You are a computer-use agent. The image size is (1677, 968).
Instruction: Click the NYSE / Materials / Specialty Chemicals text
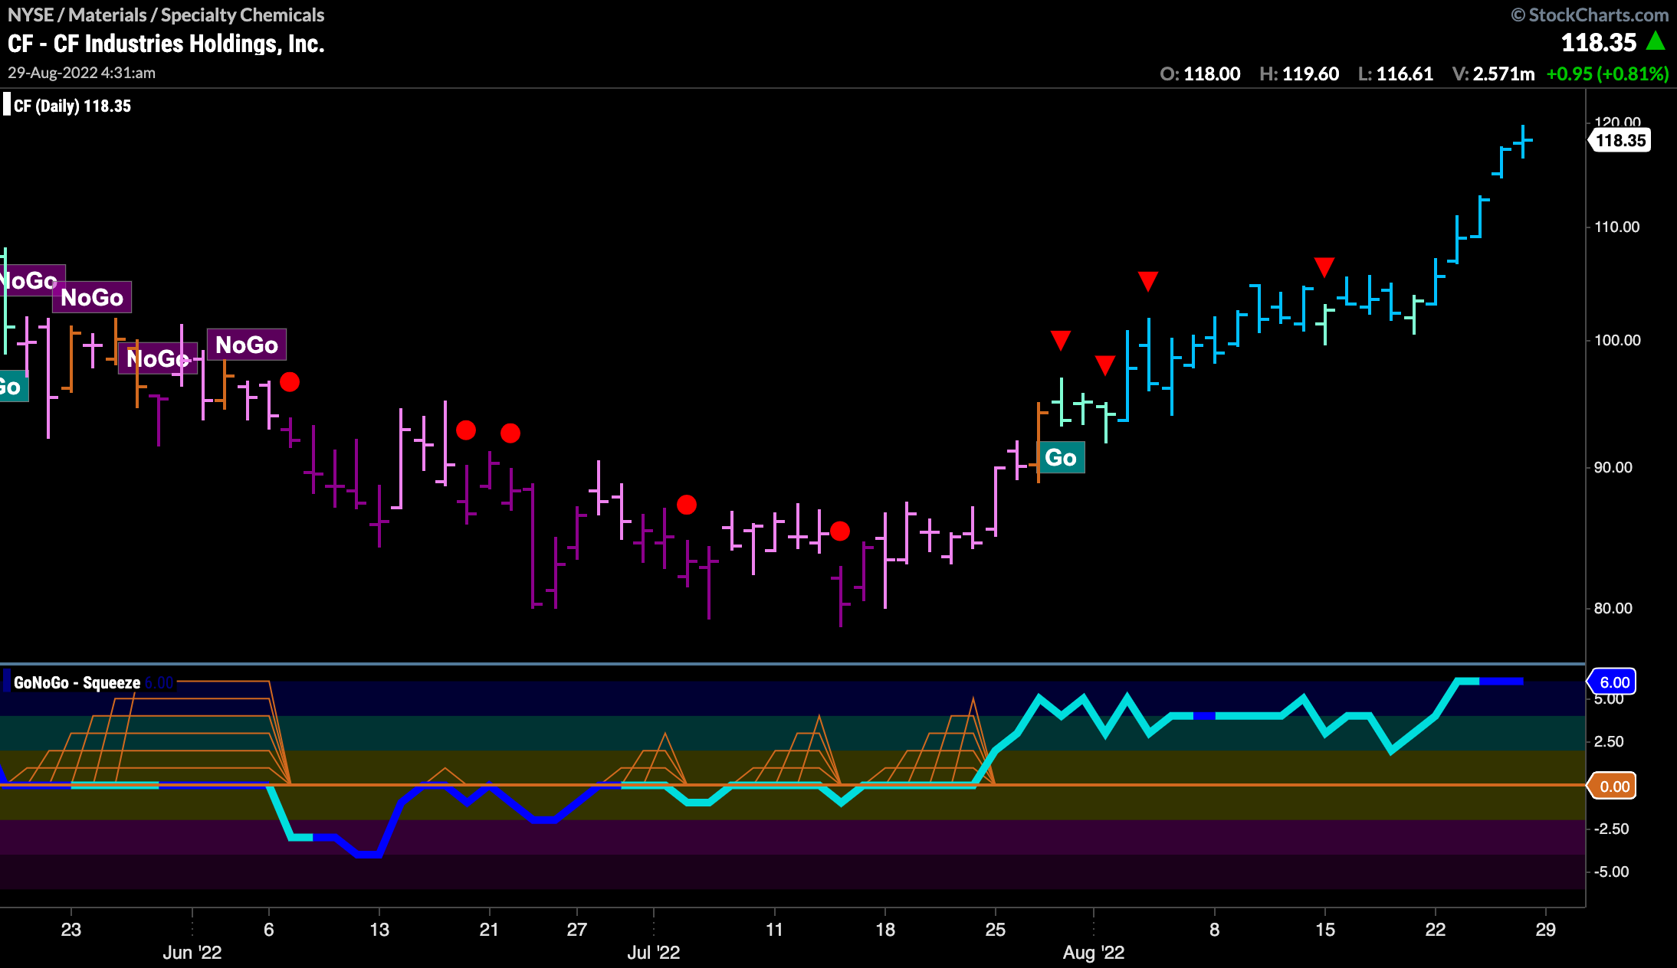[166, 15]
